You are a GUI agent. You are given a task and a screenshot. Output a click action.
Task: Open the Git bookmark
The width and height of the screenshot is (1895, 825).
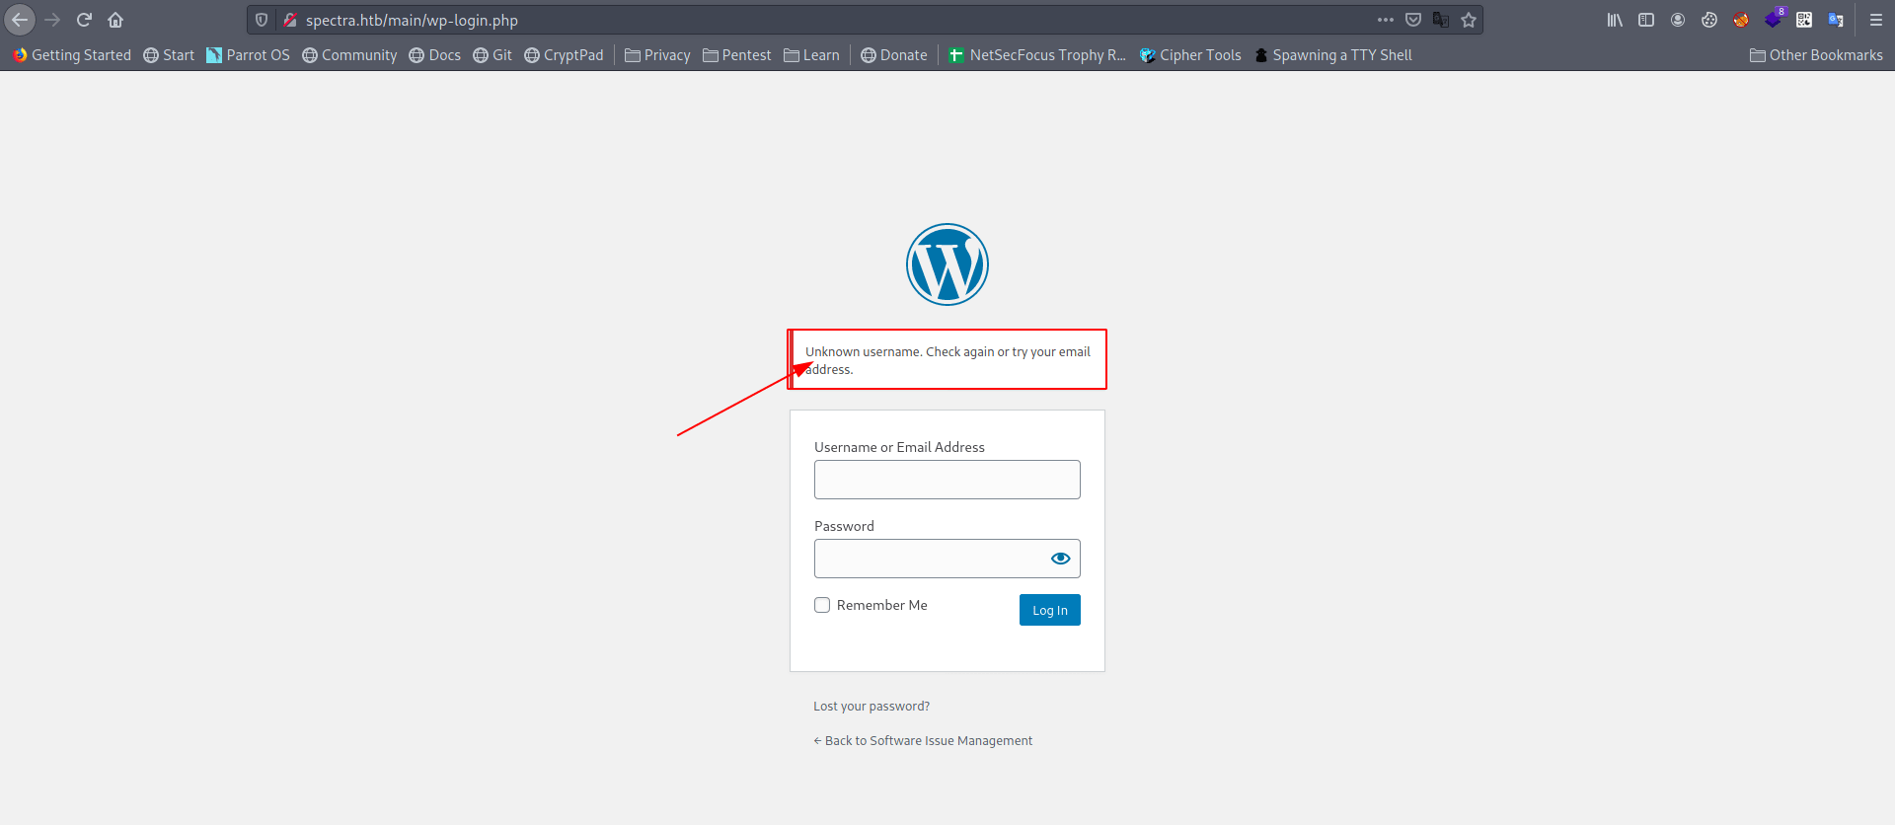point(493,55)
